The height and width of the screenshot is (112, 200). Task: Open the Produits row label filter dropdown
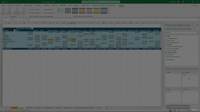click(x=14, y=30)
